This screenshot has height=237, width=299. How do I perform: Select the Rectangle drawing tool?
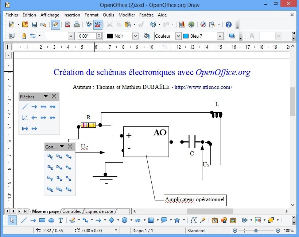(42, 220)
